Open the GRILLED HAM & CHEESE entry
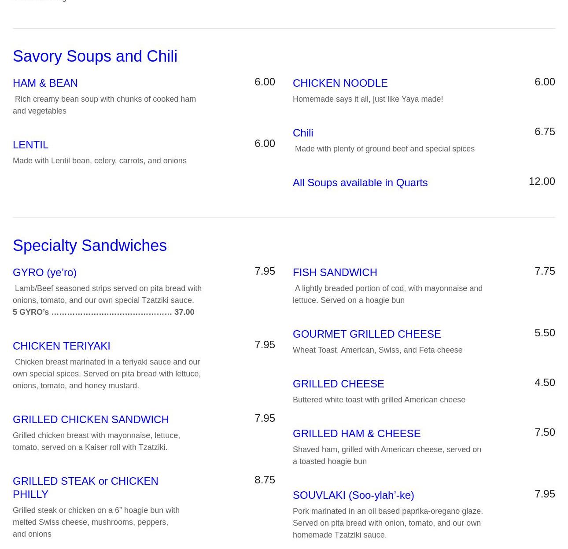Viewport: 568px width, 549px height. tap(357, 434)
